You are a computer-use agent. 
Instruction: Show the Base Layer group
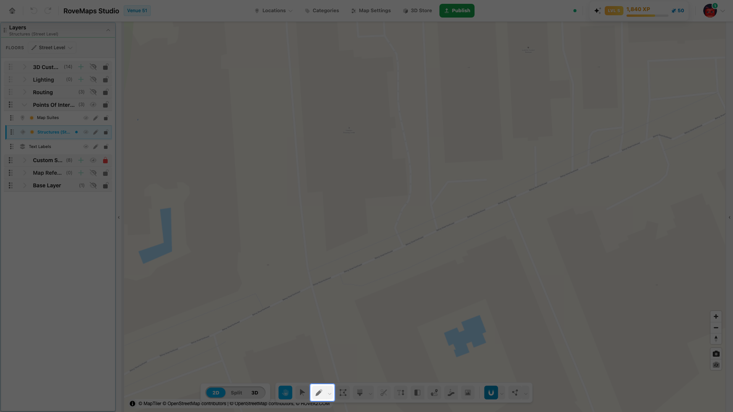[x=93, y=185]
